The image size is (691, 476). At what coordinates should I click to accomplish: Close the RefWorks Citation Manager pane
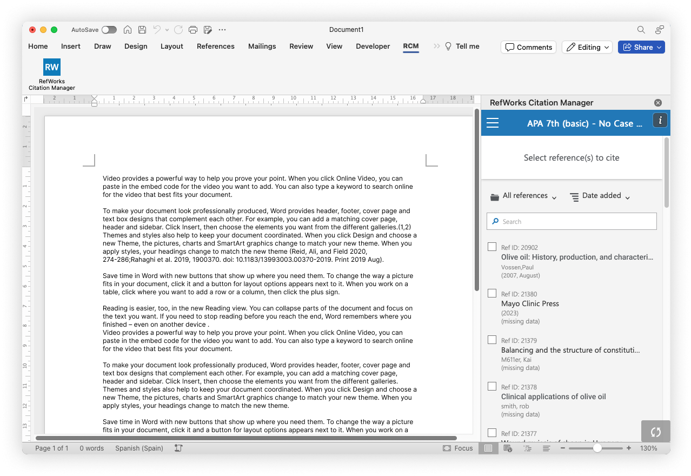[658, 103]
